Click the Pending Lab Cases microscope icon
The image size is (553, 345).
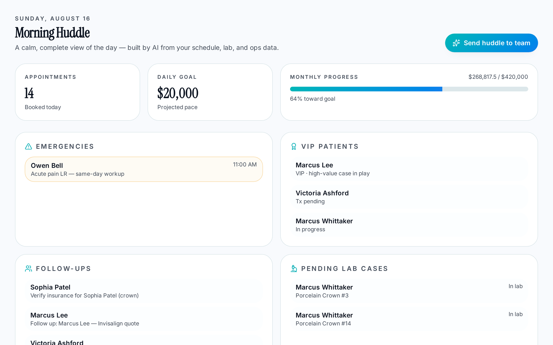[294, 268]
